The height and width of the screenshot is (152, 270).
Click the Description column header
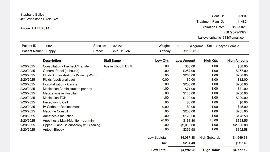pos(52,61)
